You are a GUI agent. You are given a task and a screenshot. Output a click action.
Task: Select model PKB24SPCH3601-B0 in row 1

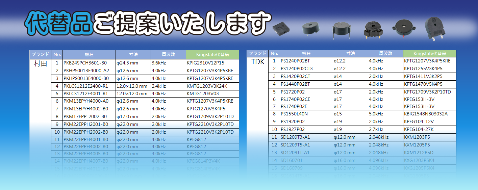[85, 63]
